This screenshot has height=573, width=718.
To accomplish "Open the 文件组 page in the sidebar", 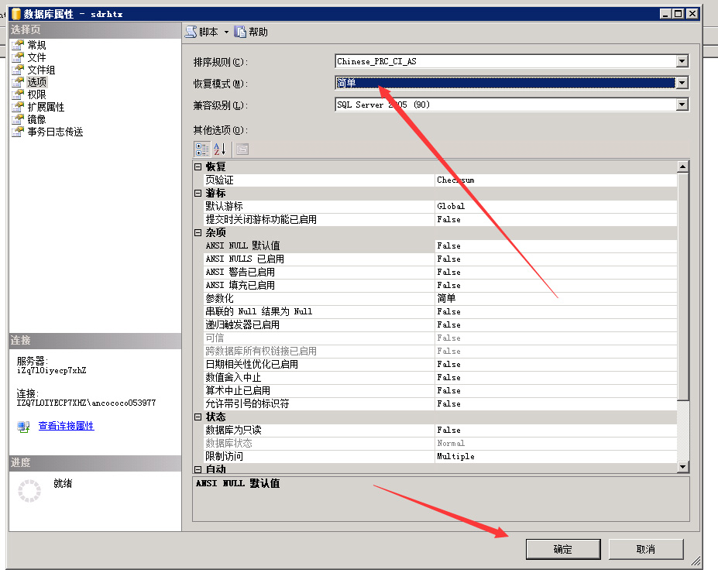I will coord(41,70).
